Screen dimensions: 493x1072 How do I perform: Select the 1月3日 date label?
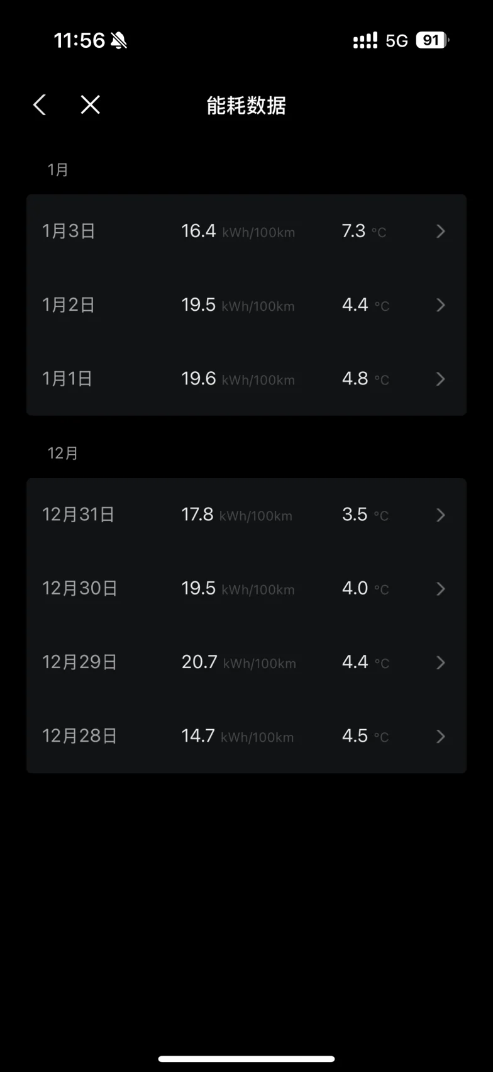69,231
